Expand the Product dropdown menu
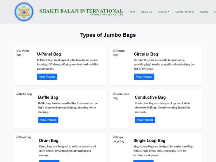The image size is (216, 162). click(x=164, y=12)
